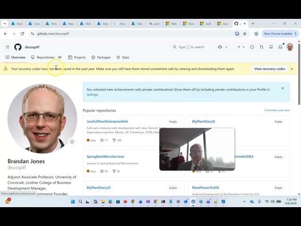Click the set status smiley on avatar
This screenshot has height=226, width=301.
pyautogui.click(x=72, y=142)
